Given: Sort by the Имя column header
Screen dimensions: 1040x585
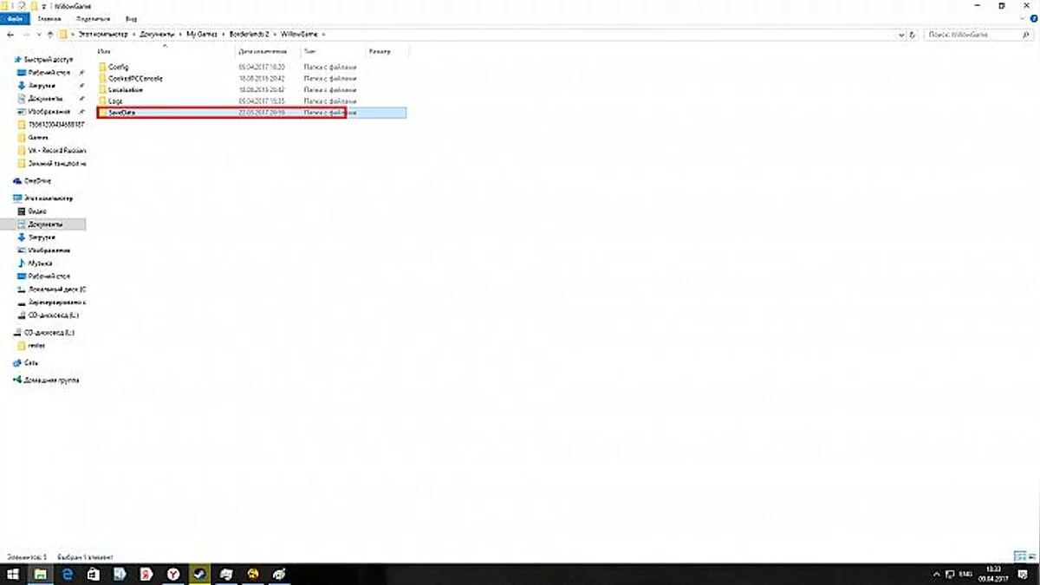Looking at the screenshot, I should click(165, 52).
